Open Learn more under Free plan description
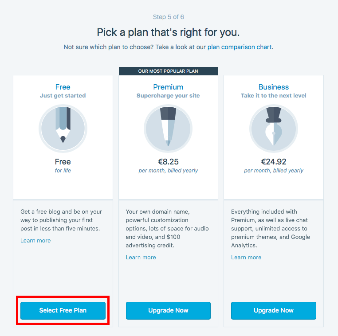Viewport: 338px width, 336px height. [x=35, y=240]
